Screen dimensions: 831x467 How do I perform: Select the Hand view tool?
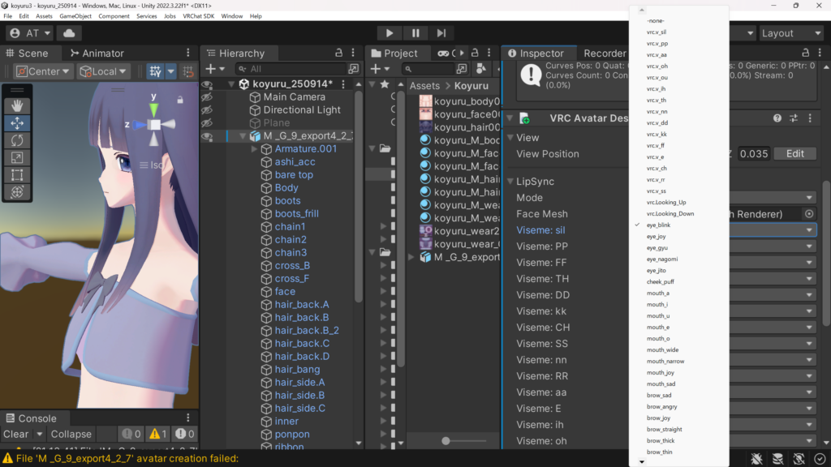(18, 105)
